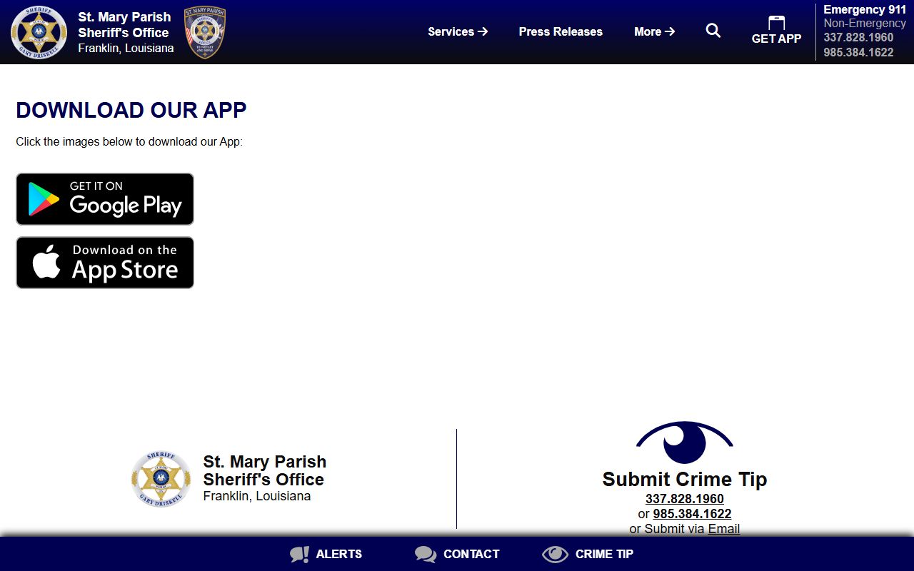The width and height of the screenshot is (914, 571).
Task: Open CRIME TIP in bottom bar
Action: tap(604, 554)
